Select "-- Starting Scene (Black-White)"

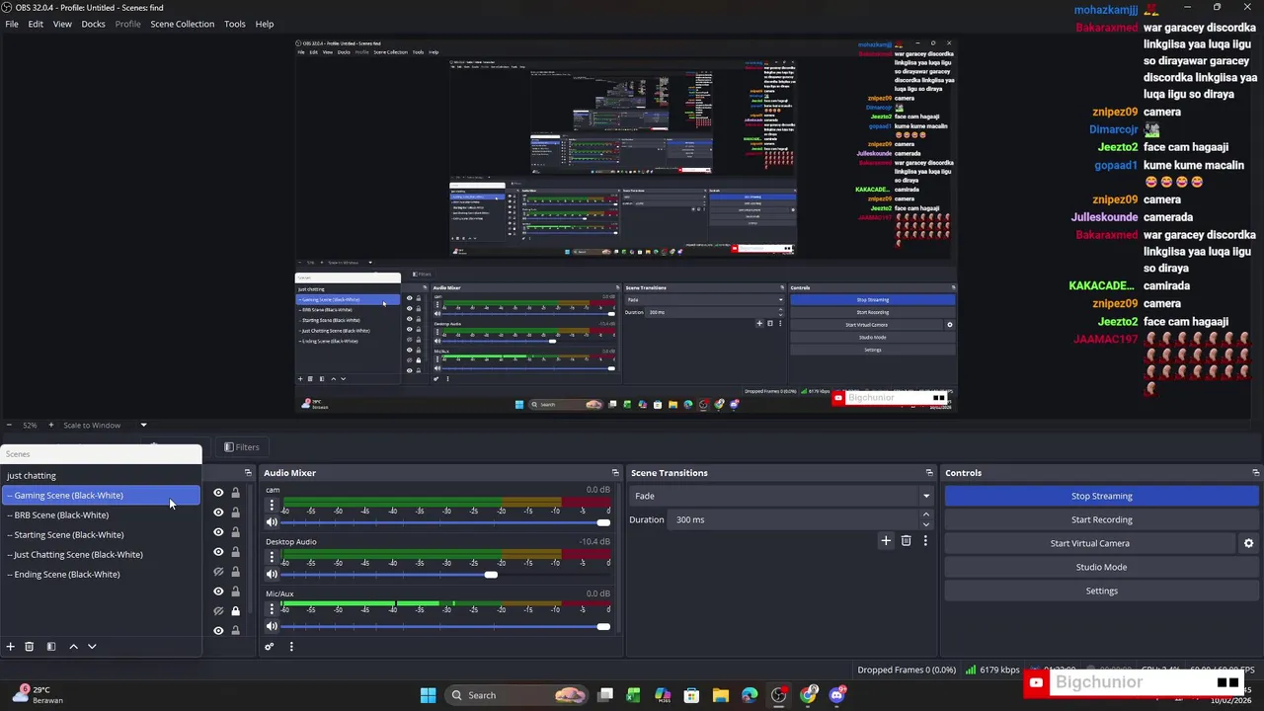101,534
